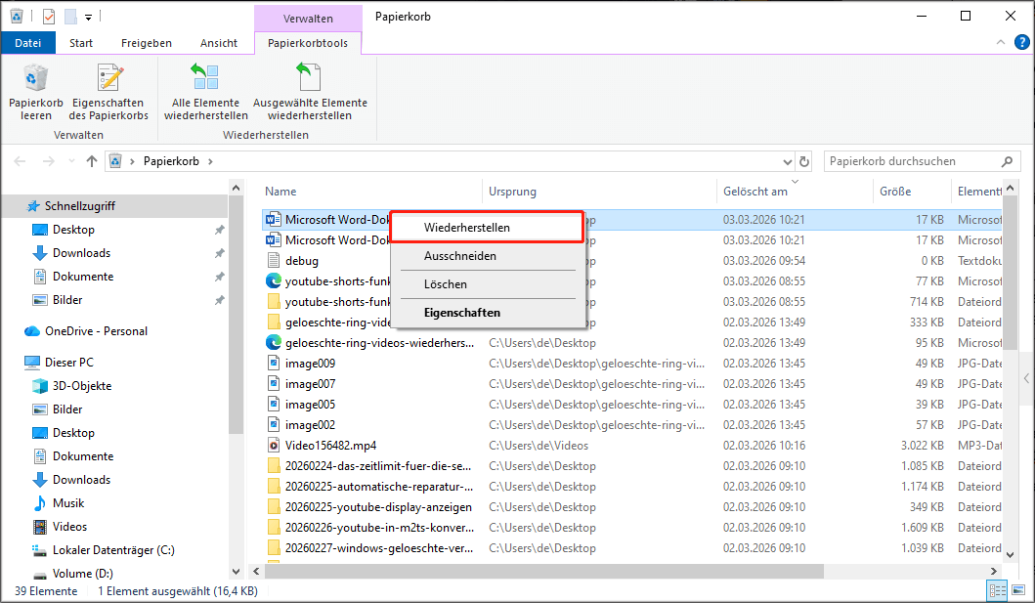This screenshot has width=1035, height=603.
Task: Open the Ansicht ribbon tab
Action: coord(219,43)
